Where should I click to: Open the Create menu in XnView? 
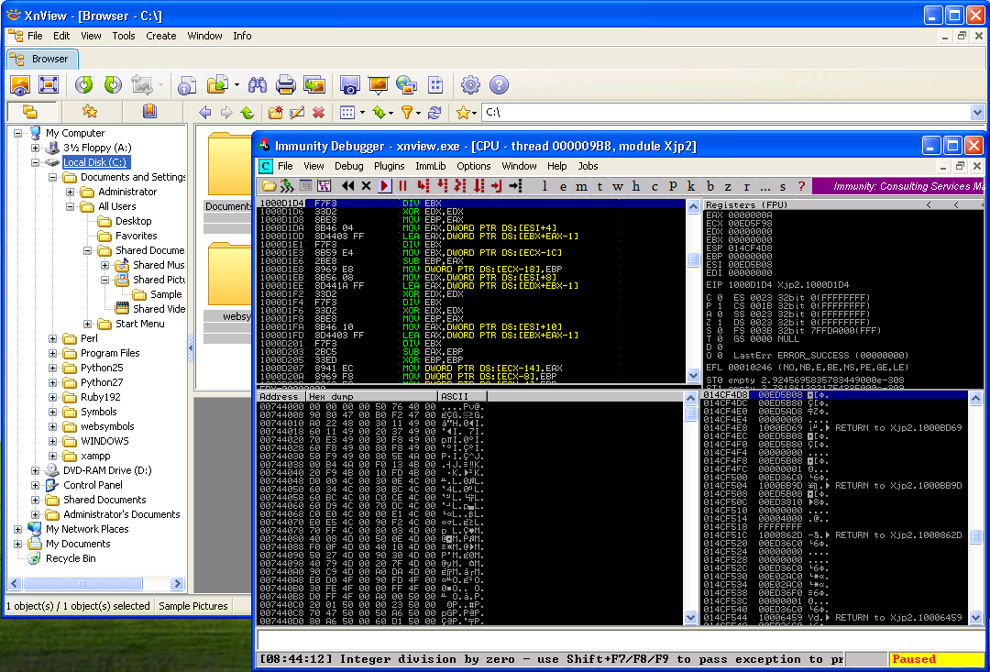click(x=161, y=36)
